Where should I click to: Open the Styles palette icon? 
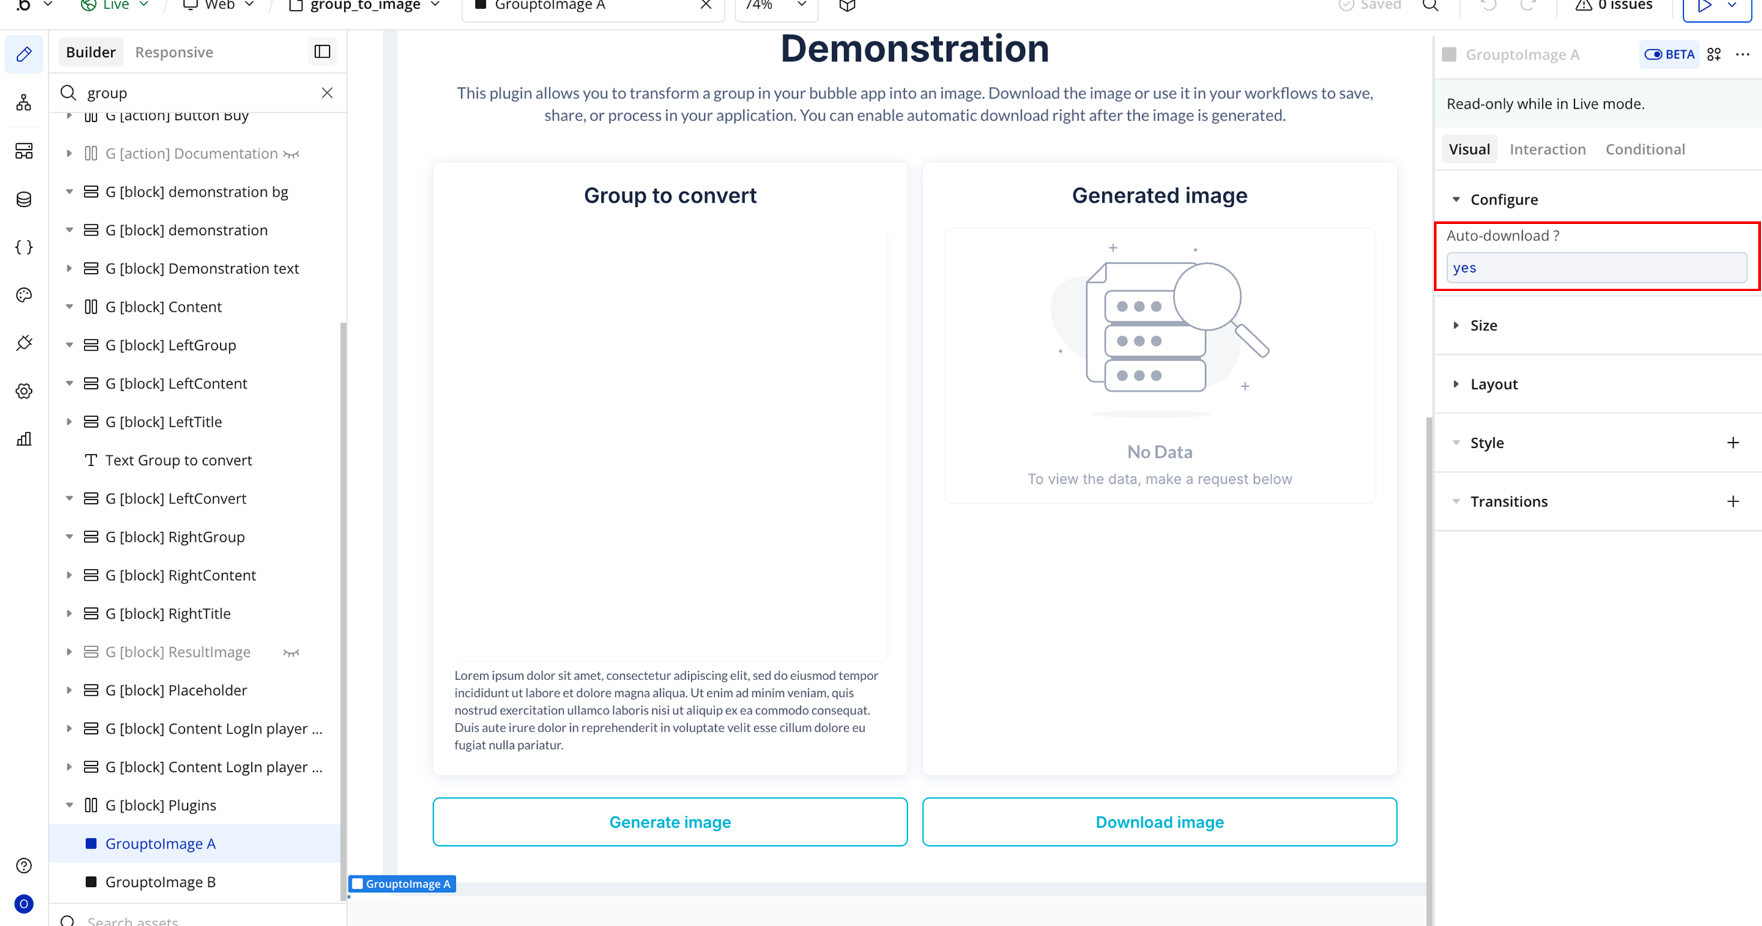click(x=24, y=295)
